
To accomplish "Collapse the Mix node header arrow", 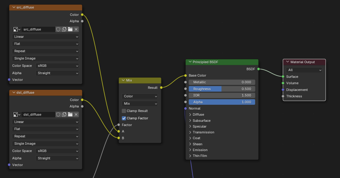I will (123, 80).
